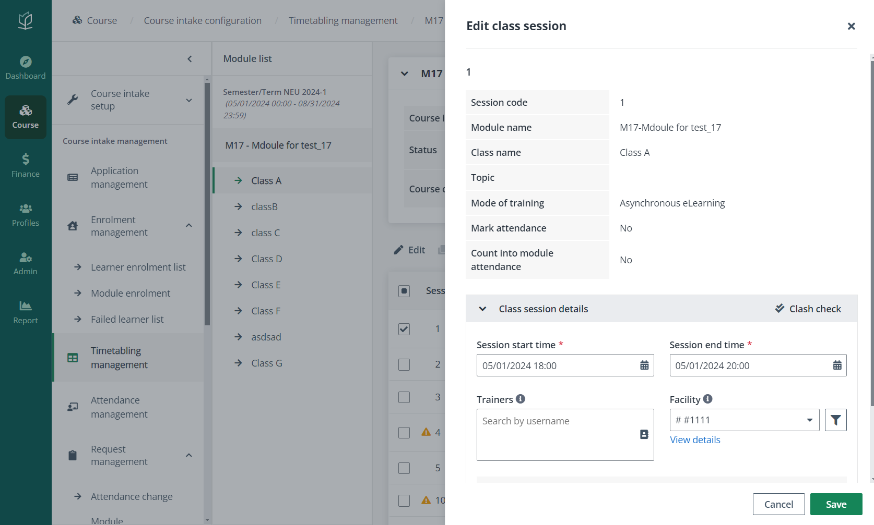Open Learner enrolment list
This screenshot has width=874, height=525.
tap(138, 267)
